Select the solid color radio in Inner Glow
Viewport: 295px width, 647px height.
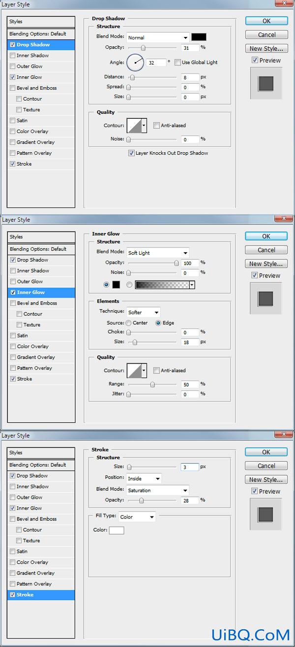coord(106,284)
